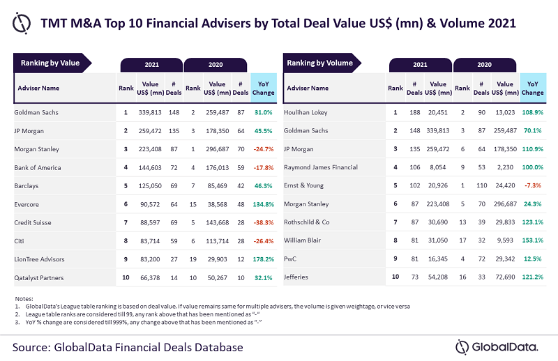Click the chart title about TMT M&A advisers
Screen dimensions: 558x361
(281, 23)
